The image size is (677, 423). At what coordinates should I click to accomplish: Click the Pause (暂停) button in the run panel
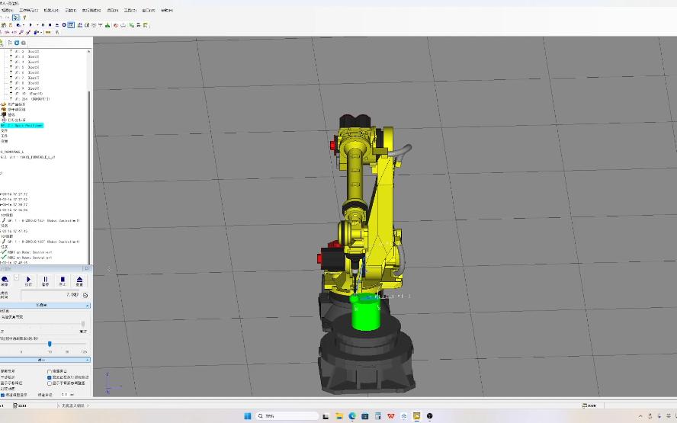click(x=45, y=281)
